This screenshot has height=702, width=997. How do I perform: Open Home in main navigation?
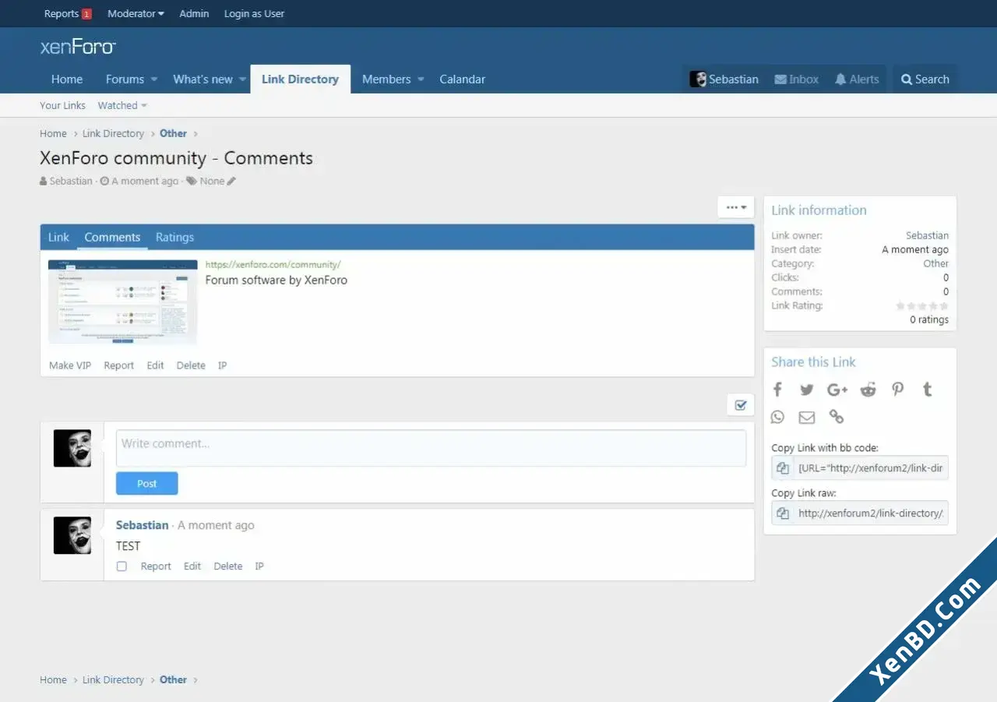tap(67, 79)
